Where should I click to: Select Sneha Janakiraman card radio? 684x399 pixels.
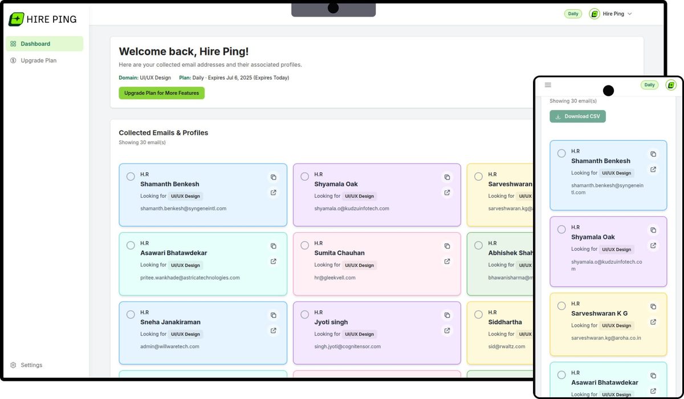pyautogui.click(x=131, y=315)
